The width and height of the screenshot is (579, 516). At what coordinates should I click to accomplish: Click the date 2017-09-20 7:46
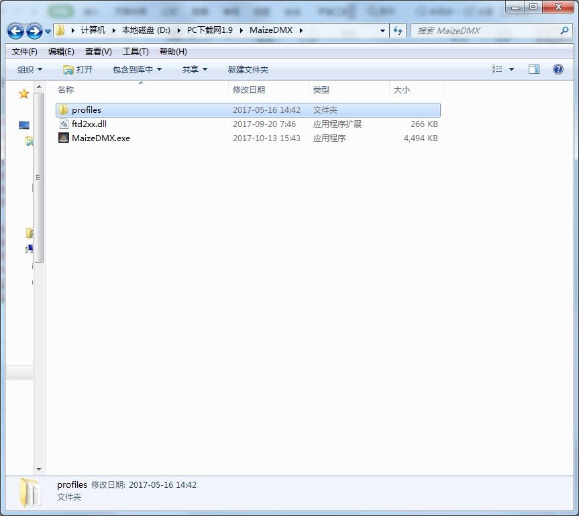click(x=264, y=124)
